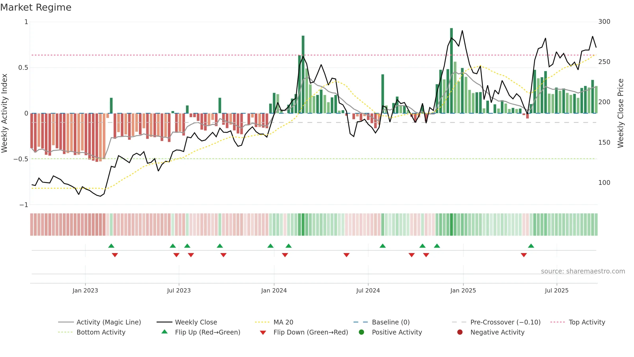
Task: Click the Jan 2023 axis label
Action: point(85,290)
